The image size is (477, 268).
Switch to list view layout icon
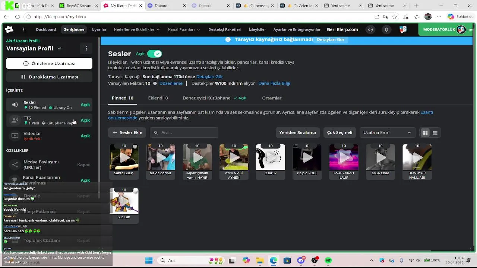435,133
